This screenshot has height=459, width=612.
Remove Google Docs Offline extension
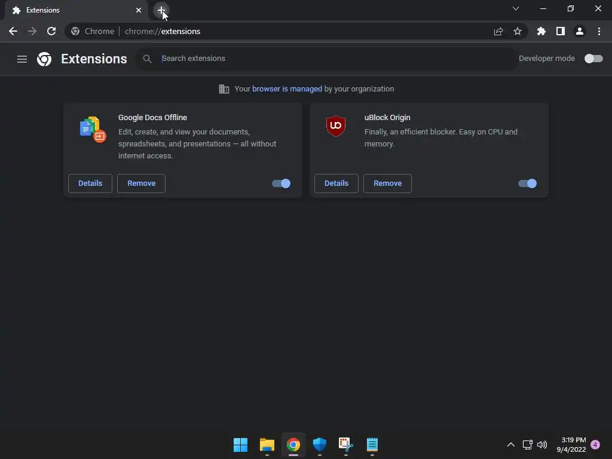(x=141, y=183)
